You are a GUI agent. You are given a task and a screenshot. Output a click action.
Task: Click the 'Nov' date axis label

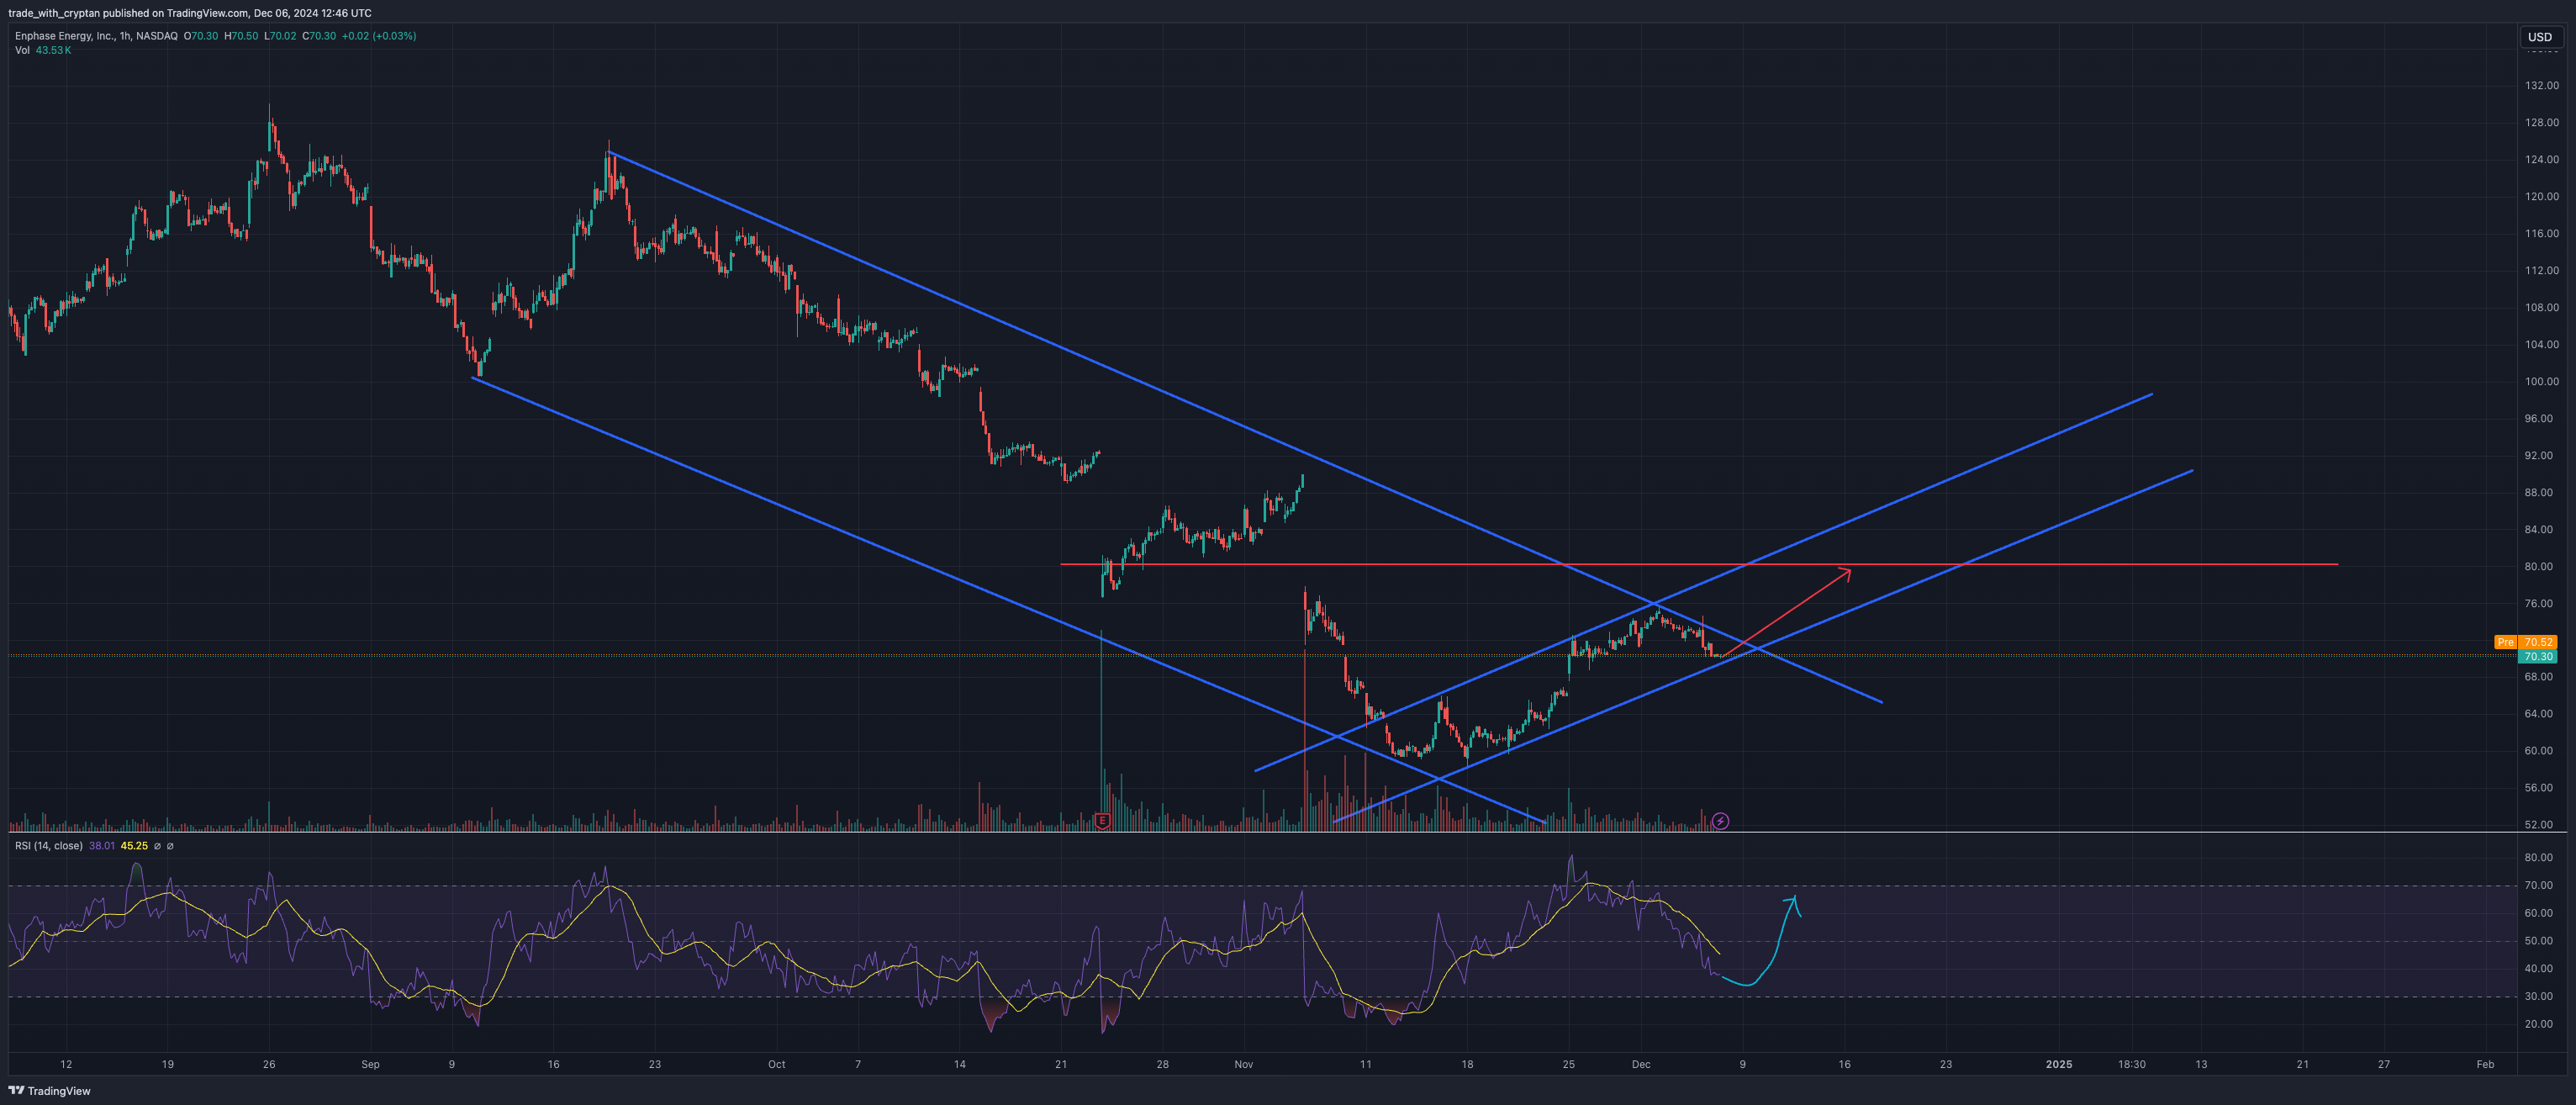click(1244, 1065)
